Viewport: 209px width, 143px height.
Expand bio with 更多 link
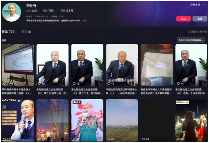pyautogui.click(x=85, y=21)
